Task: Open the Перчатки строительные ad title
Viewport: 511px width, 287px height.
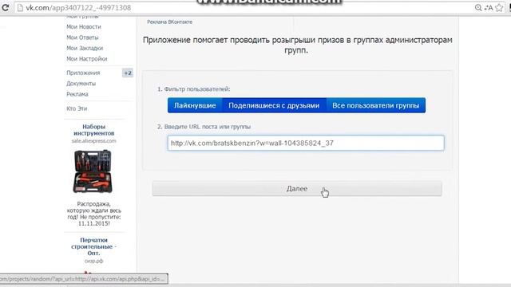Action: tap(94, 246)
